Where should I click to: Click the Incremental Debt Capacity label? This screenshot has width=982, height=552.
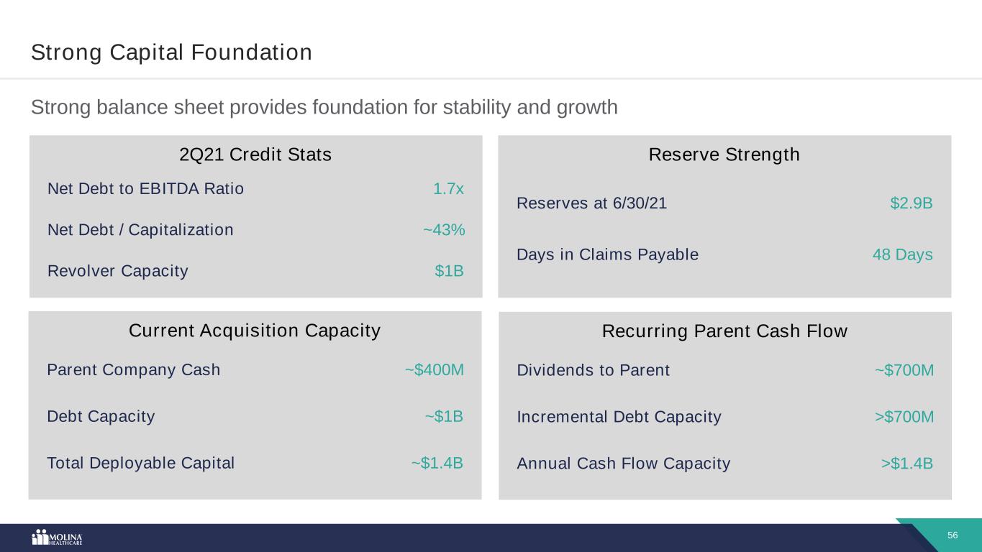pyautogui.click(x=619, y=417)
